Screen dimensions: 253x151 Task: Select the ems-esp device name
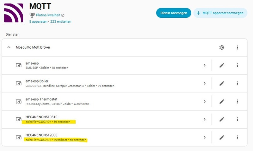(x=32, y=63)
